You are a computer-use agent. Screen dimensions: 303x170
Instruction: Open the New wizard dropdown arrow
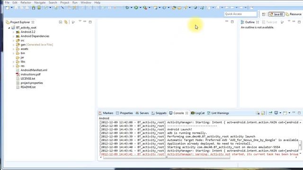coord(11,8)
